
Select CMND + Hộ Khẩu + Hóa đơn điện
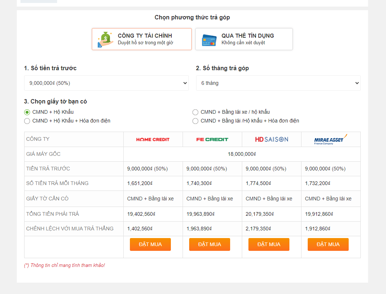[x=27, y=121]
